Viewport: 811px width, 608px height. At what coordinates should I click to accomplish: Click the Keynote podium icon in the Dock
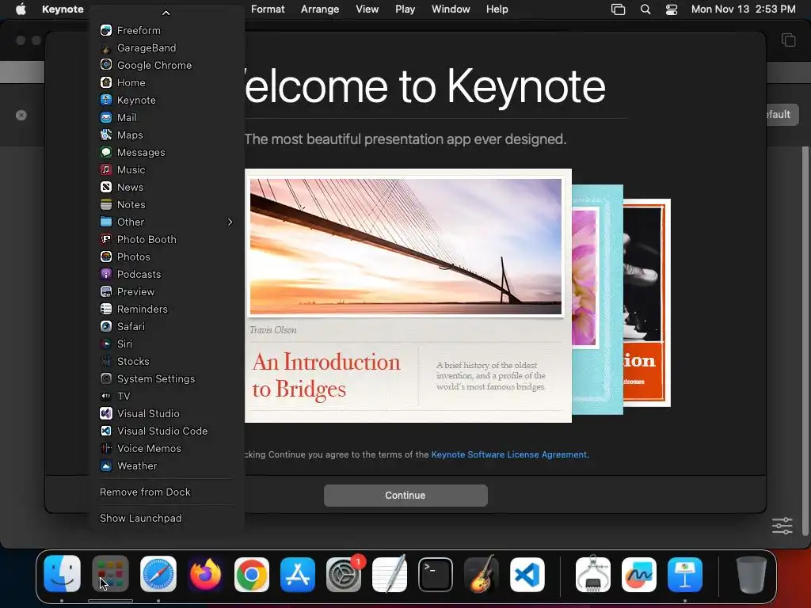point(685,574)
